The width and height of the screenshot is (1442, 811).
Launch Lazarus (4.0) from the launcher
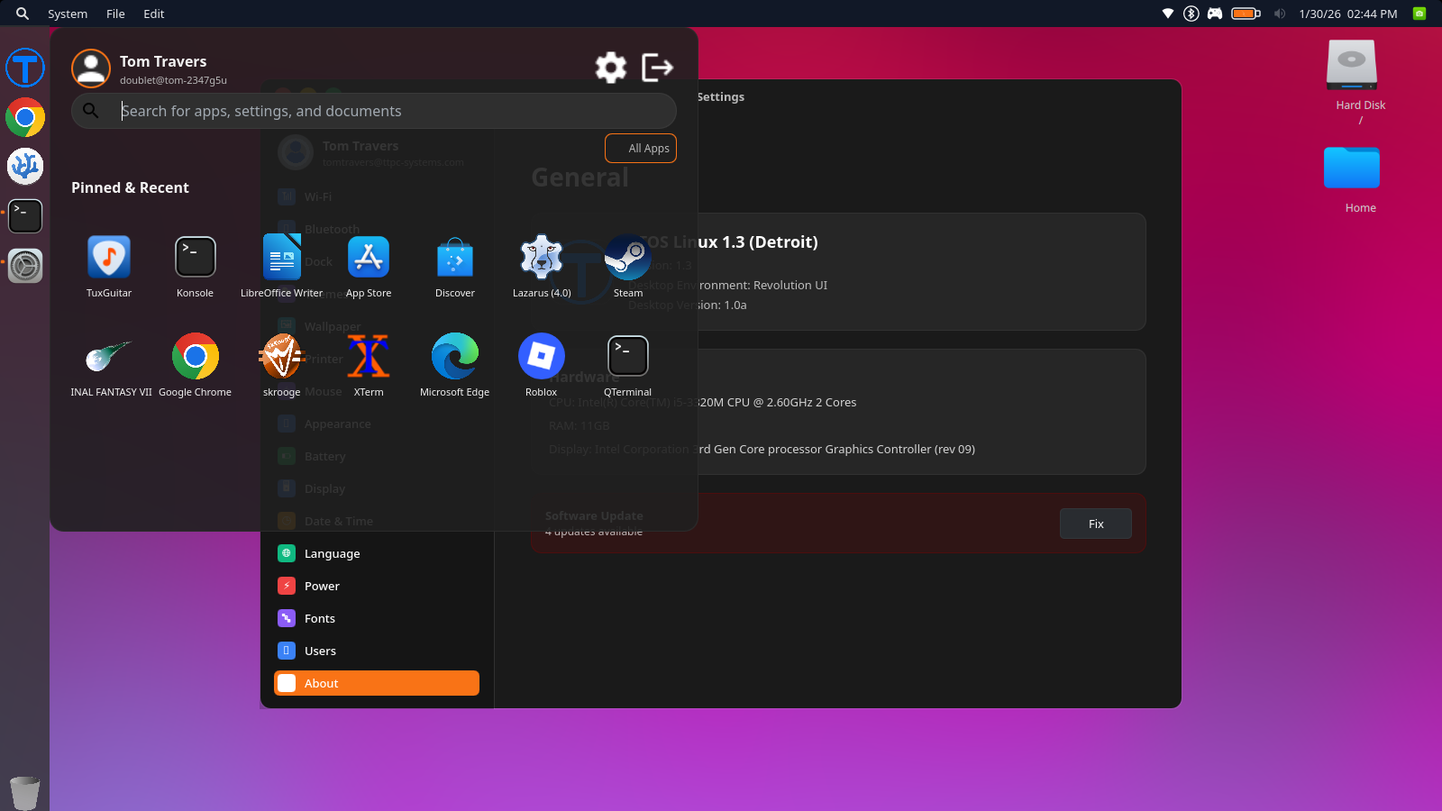[x=542, y=258]
